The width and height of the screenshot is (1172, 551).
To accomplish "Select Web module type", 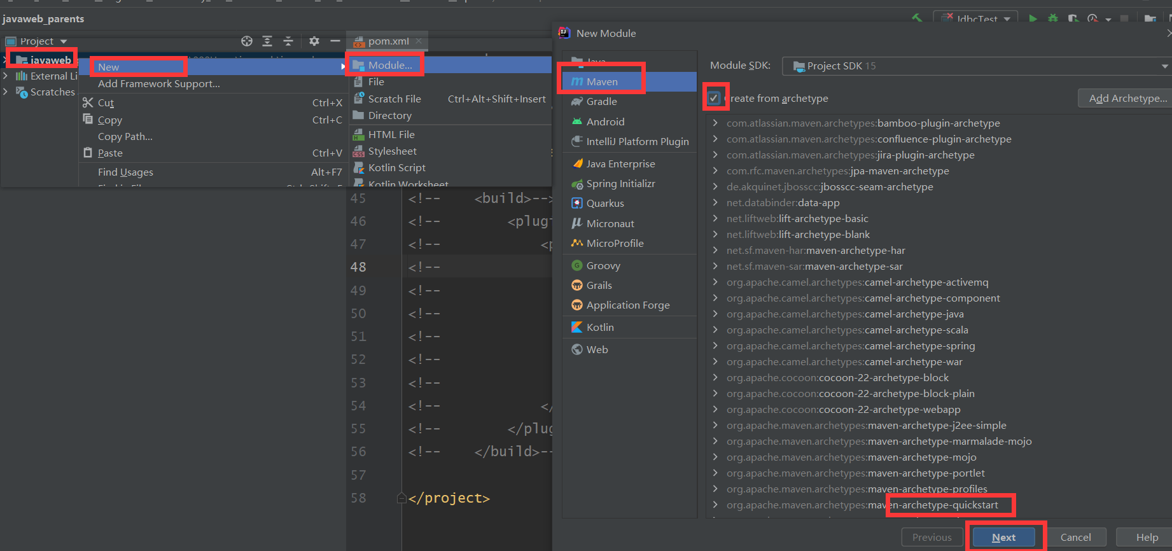I will 629,349.
